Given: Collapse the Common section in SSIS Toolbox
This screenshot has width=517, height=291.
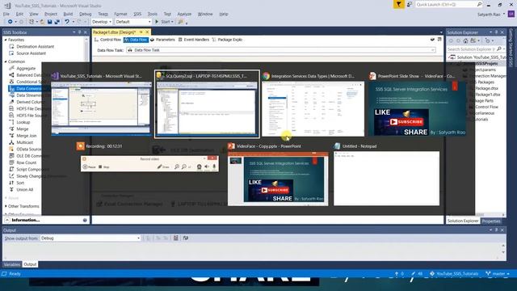Looking at the screenshot, I should [x=6, y=61].
